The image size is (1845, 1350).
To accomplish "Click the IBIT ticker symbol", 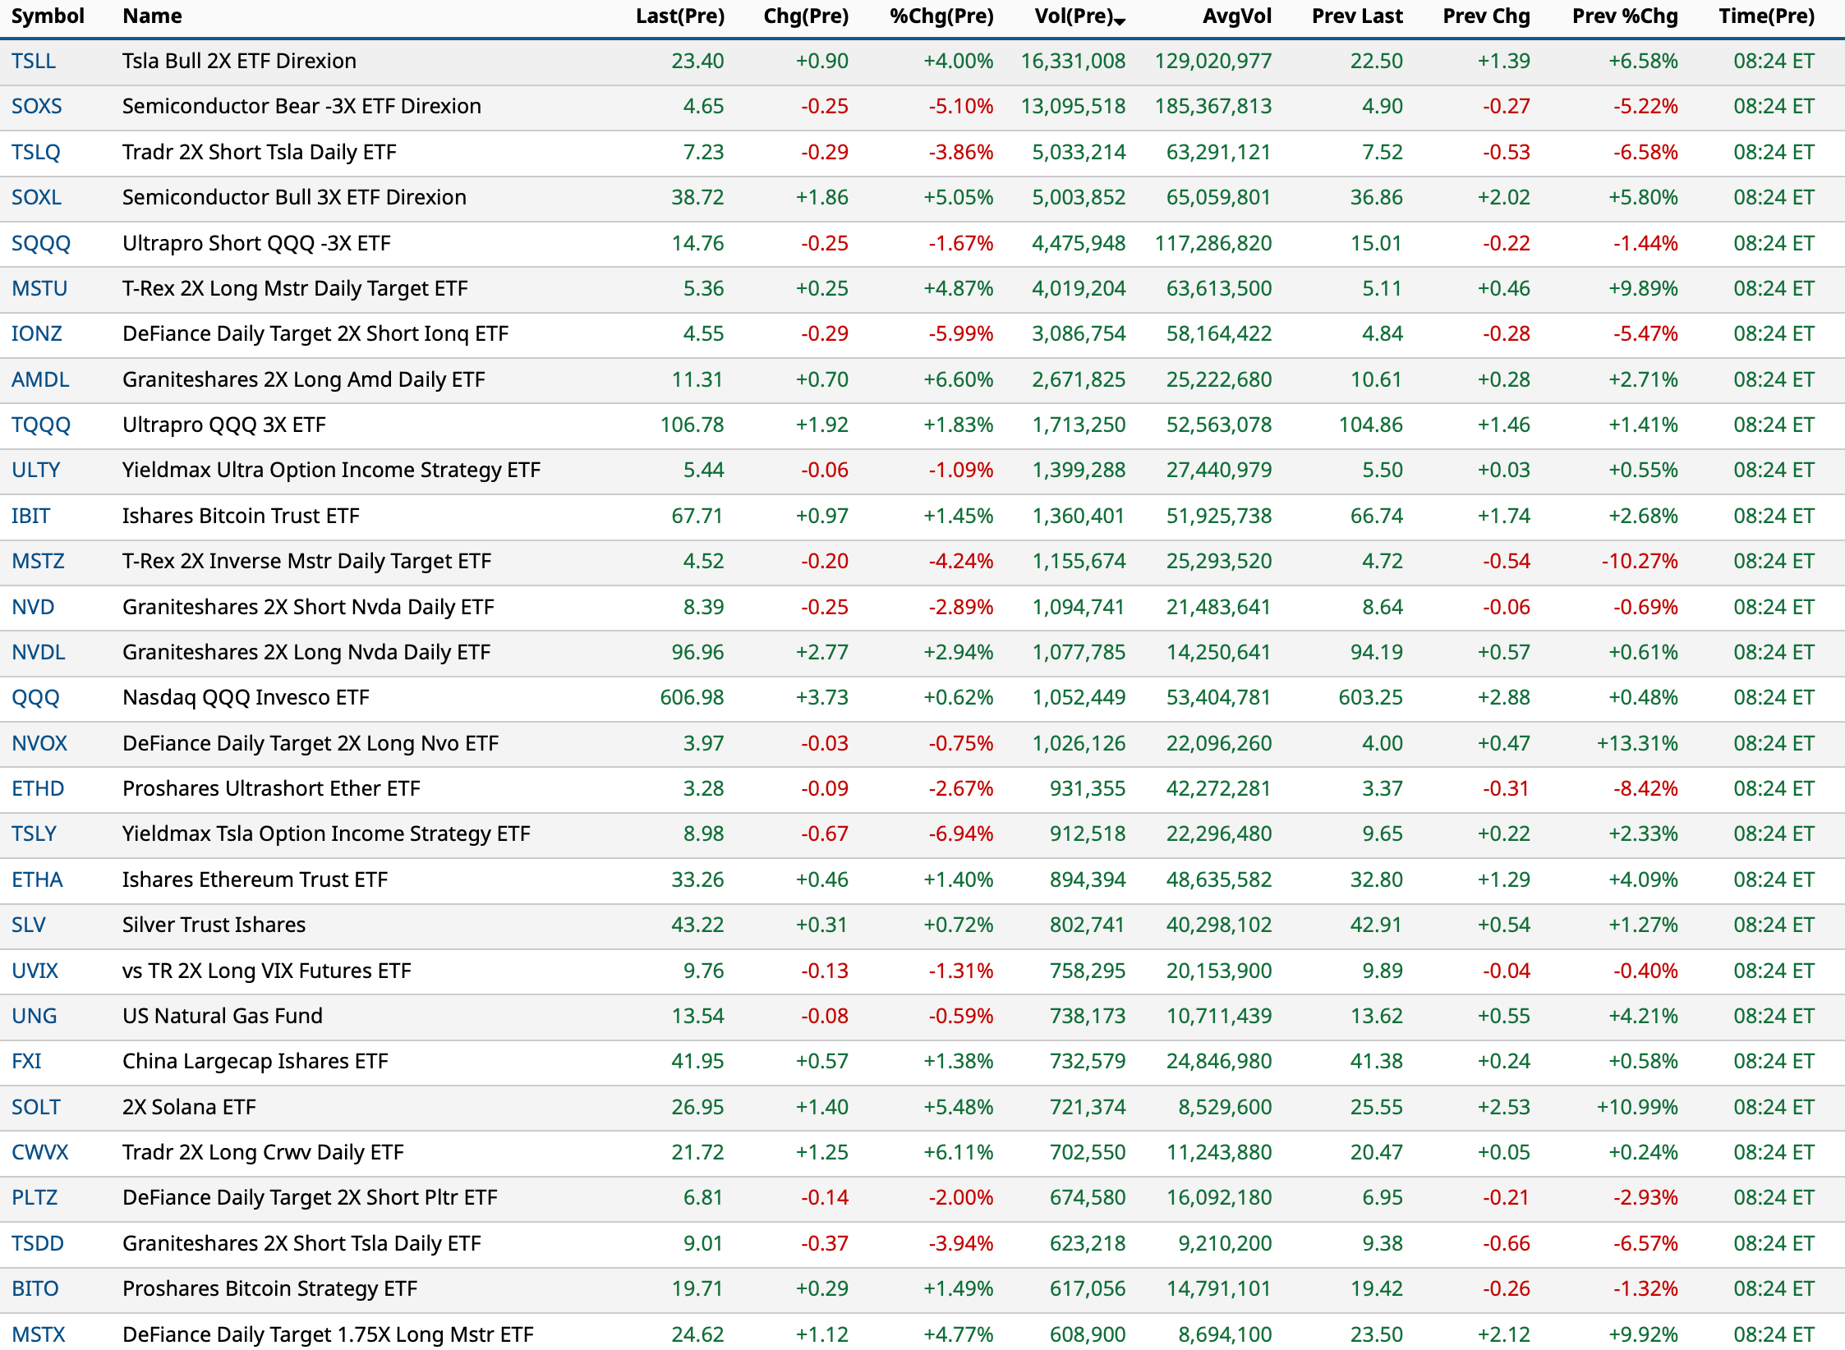I will 31,517.
